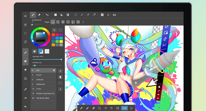Select the purple palette swatch
This screenshot has height=111, width=206.
tap(61, 35)
